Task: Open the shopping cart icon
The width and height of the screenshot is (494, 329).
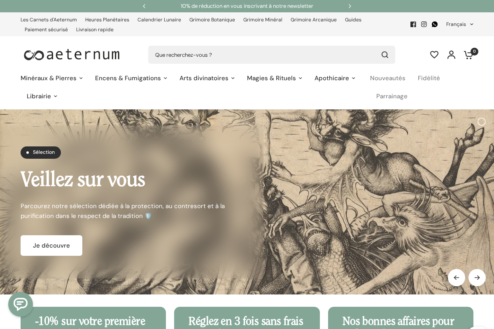Action: point(468,55)
